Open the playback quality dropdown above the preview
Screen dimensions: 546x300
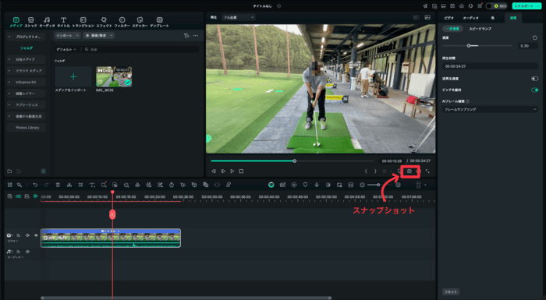pyautogui.click(x=238, y=17)
